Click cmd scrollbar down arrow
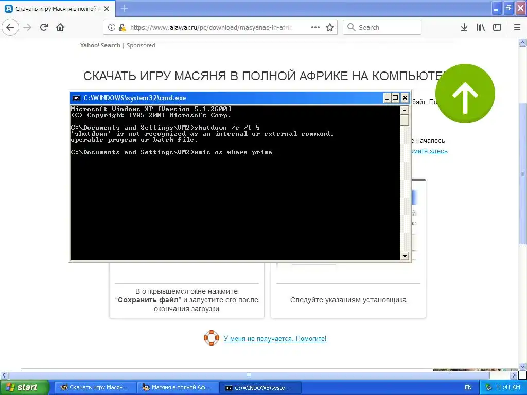This screenshot has width=527, height=395. coord(405,256)
